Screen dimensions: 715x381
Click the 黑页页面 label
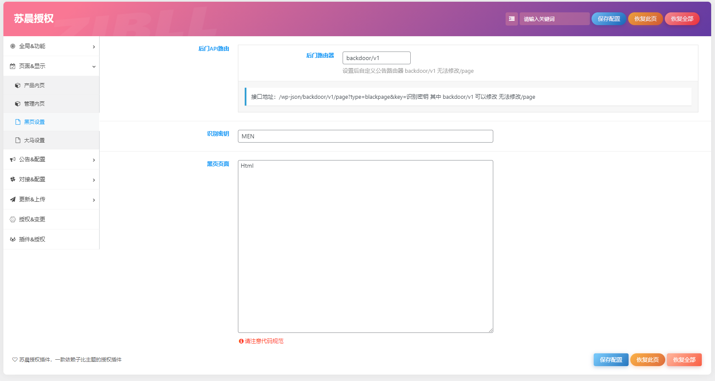coord(218,164)
